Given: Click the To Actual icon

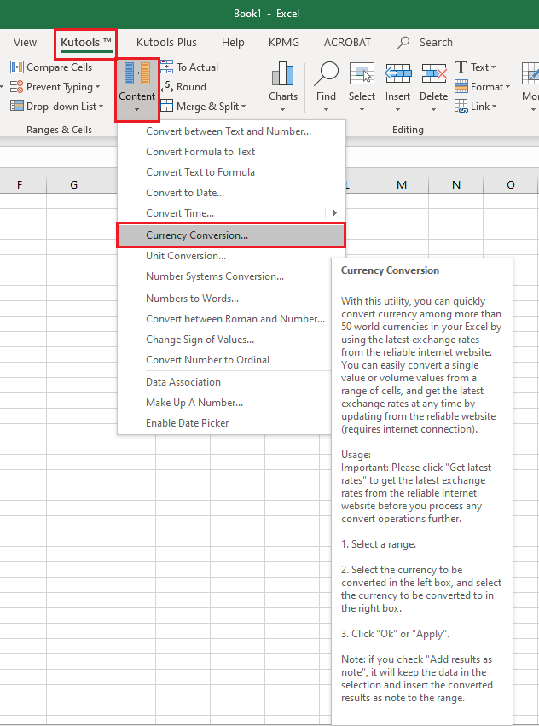Looking at the screenshot, I should (x=166, y=67).
